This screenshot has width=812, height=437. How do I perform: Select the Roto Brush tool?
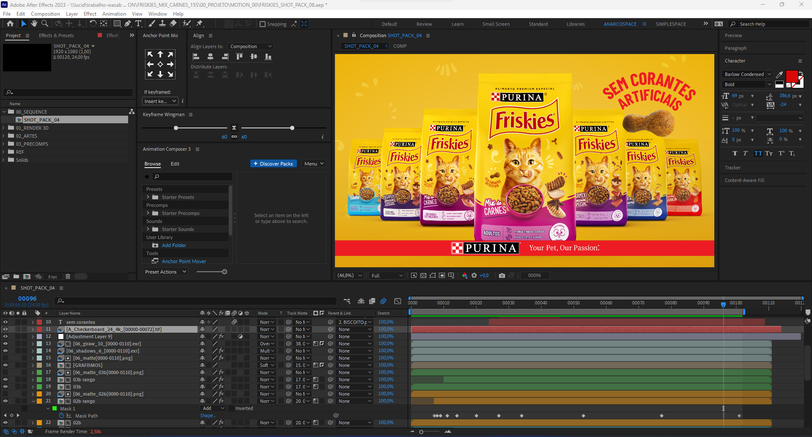tap(187, 24)
